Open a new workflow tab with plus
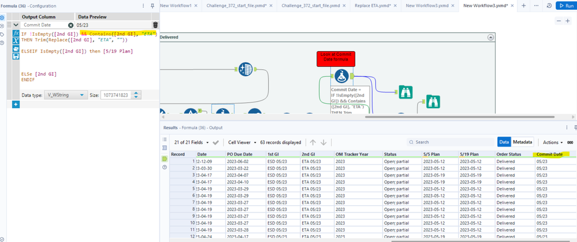The height and width of the screenshot is (242, 577). tap(524, 6)
